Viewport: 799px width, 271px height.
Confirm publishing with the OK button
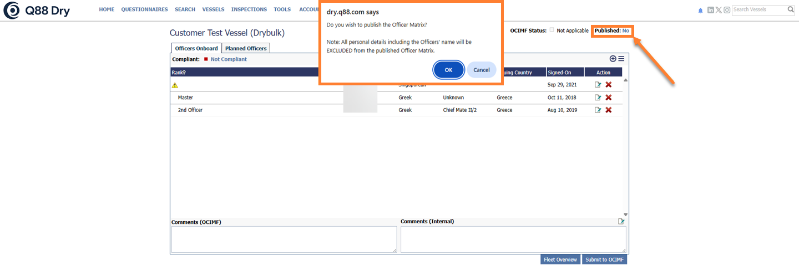coord(448,70)
